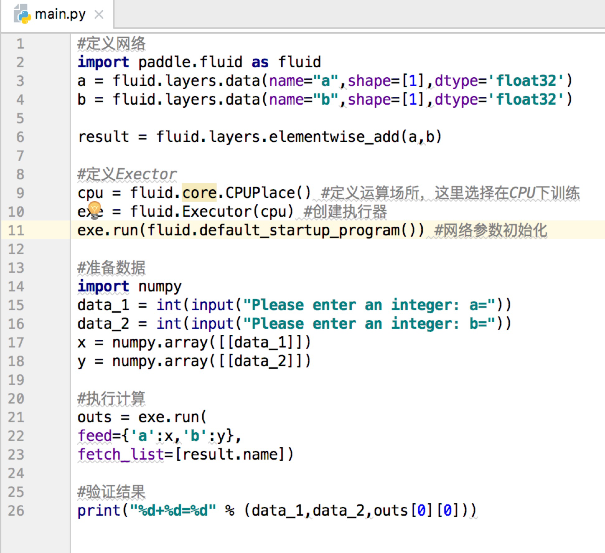Click 'import paddle.fluid as fluid' line
Screen dimensions: 605x553
pos(199,62)
